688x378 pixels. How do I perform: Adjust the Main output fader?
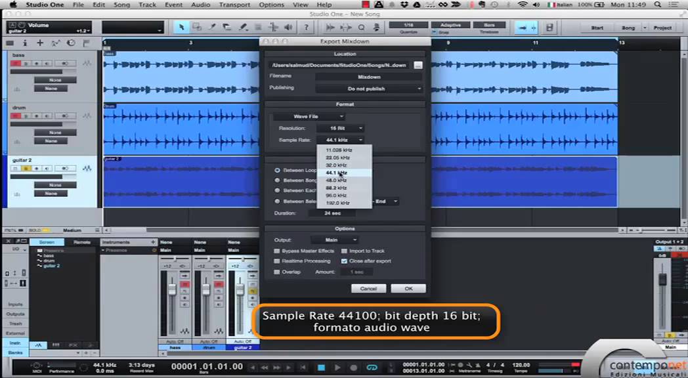pos(662,280)
